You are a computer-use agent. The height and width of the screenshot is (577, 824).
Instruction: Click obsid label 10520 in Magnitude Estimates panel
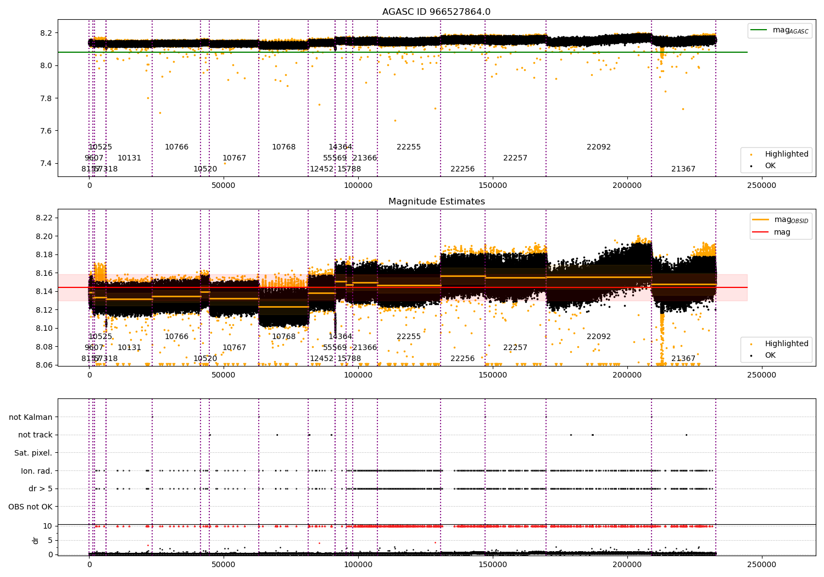(205, 359)
